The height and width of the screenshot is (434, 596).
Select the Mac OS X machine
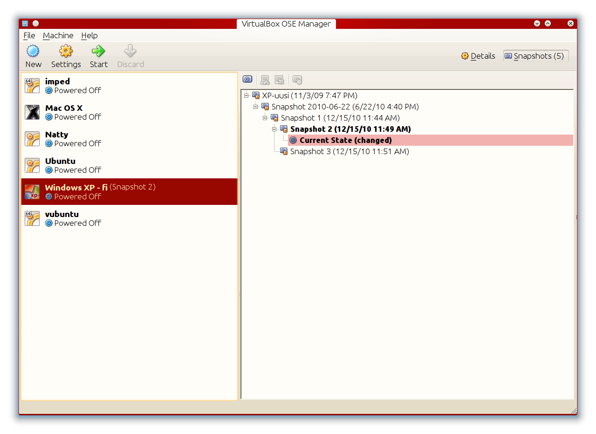pos(129,112)
